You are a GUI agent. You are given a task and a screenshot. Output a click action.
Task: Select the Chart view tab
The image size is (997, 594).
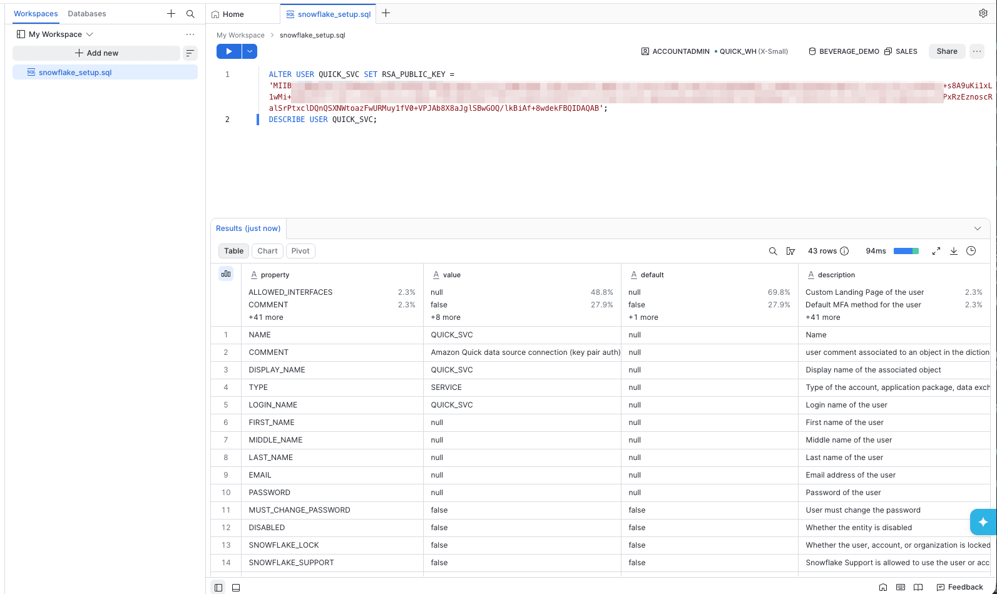267,251
